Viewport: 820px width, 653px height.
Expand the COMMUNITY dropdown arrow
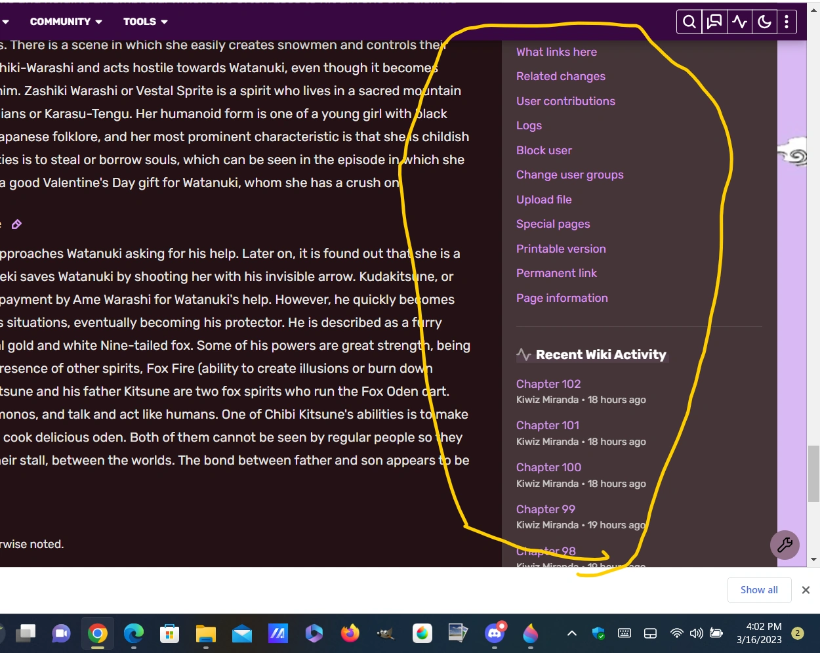[x=98, y=22]
